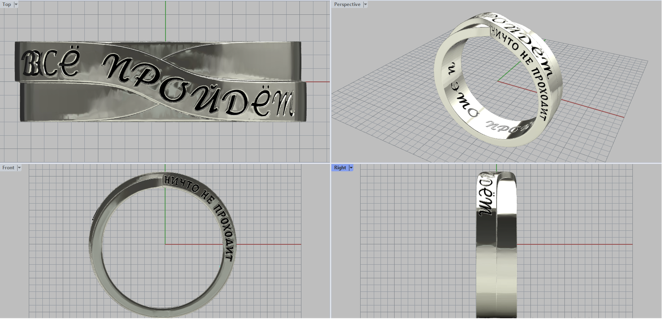This screenshot has height=319, width=662.
Task: Select the 'пройдёт' script text in Top view
Action: (199, 87)
